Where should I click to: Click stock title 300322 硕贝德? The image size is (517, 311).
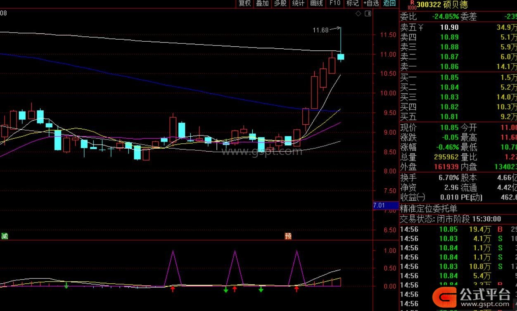(442, 5)
